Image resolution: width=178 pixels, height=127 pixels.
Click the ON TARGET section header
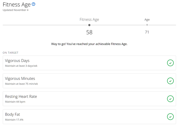click(11, 53)
